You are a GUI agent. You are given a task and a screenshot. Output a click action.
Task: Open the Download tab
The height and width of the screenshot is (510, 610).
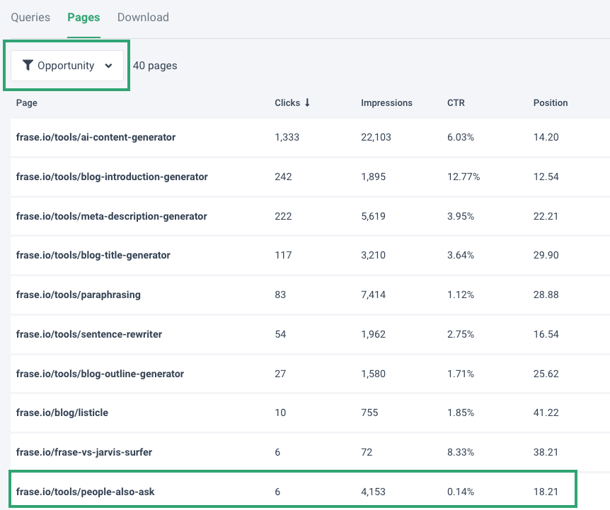pyautogui.click(x=143, y=18)
